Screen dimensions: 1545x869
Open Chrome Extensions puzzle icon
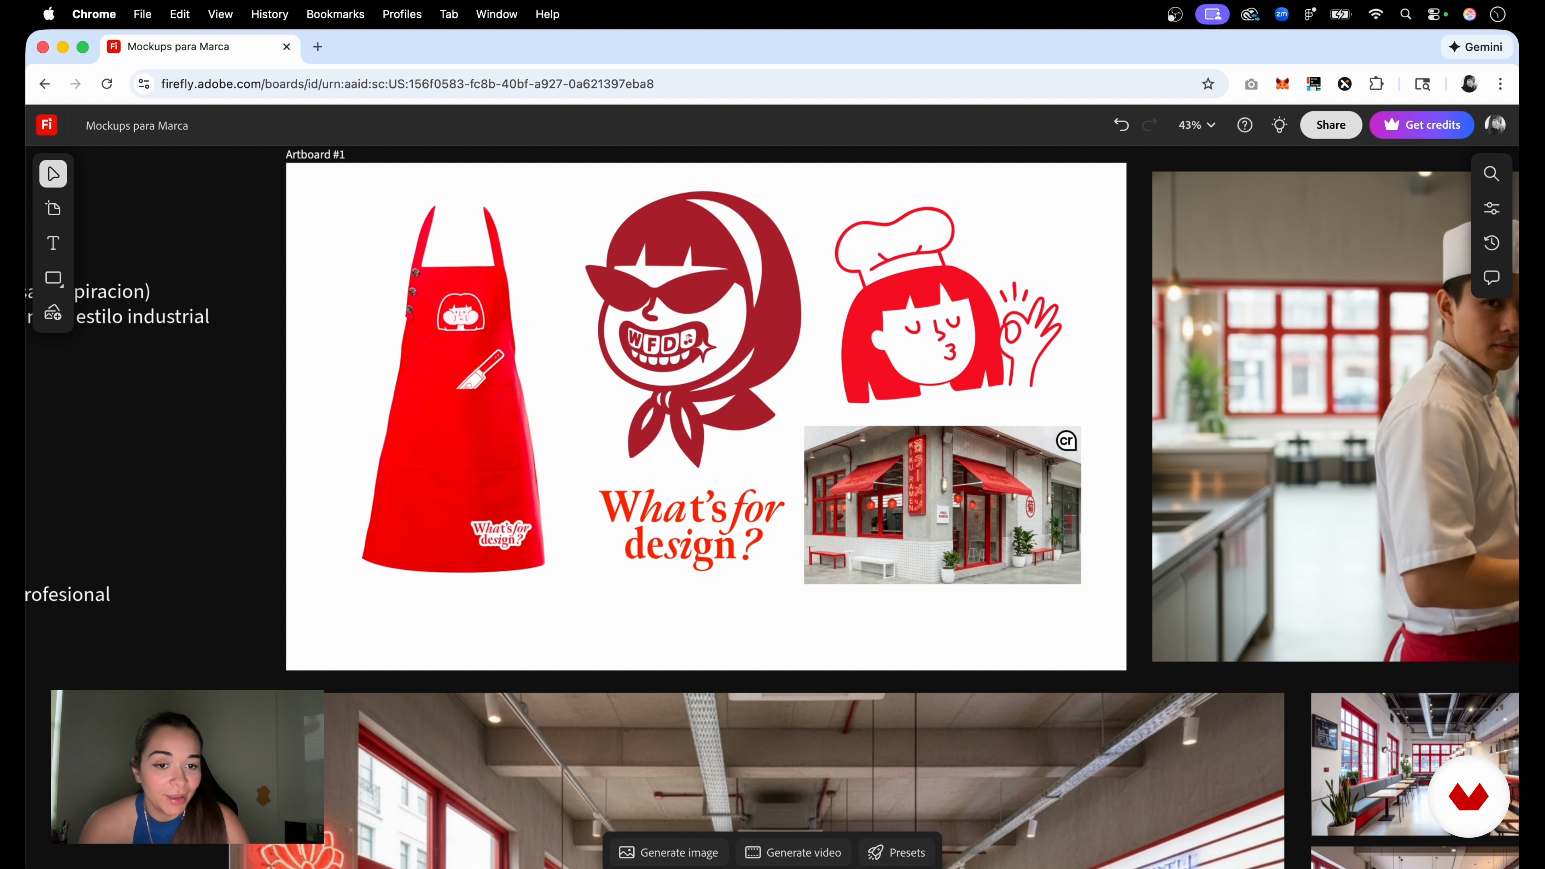[1376, 84]
